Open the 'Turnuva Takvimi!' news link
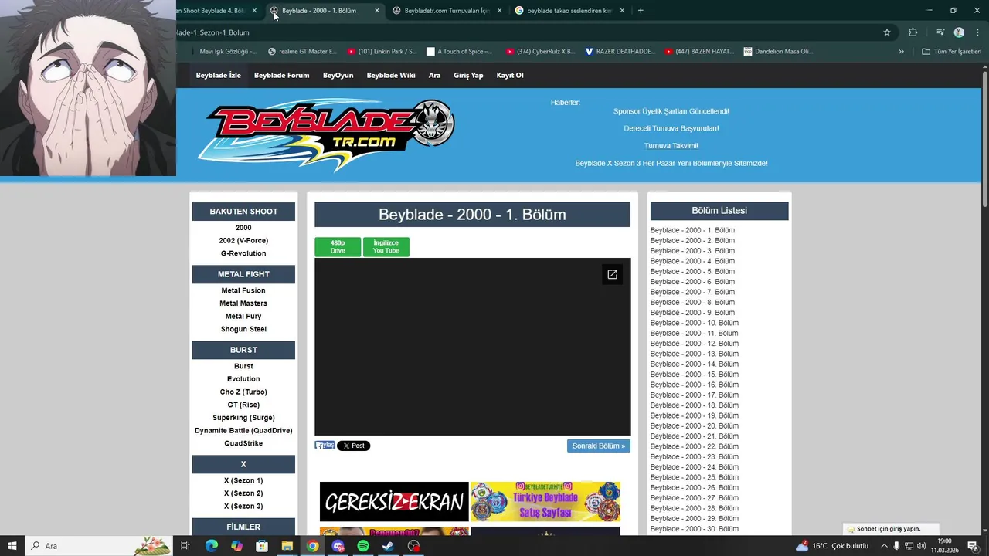Image resolution: width=989 pixels, height=556 pixels. click(x=671, y=146)
